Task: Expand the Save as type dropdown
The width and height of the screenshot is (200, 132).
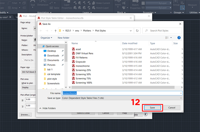Action: pyautogui.click(x=181, y=98)
